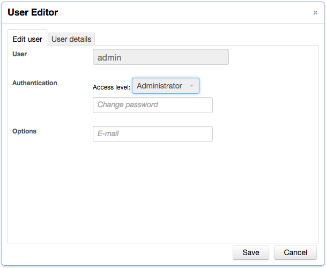Switch to the User details tab
Image resolution: width=326 pixels, height=268 pixels.
71,39
